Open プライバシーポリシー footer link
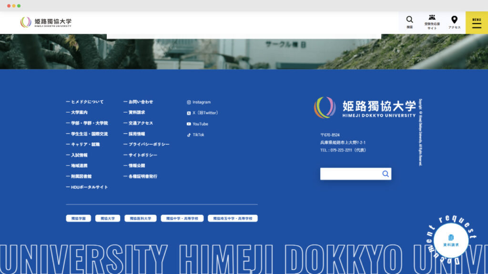The width and height of the screenshot is (488, 274). [146, 145]
